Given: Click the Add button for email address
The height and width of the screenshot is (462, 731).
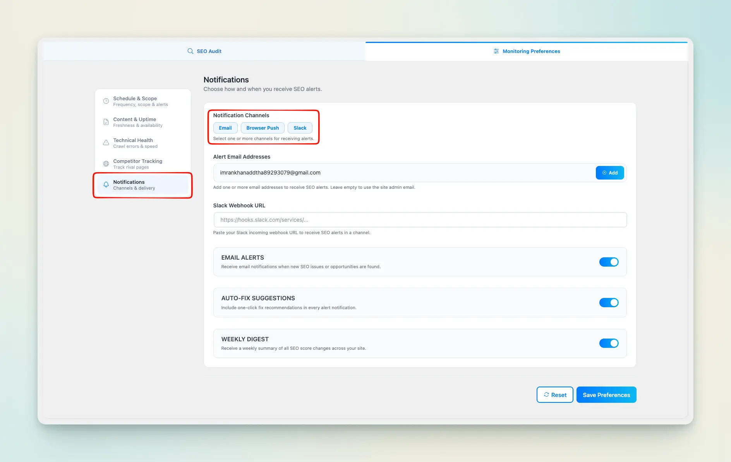Looking at the screenshot, I should click(x=610, y=173).
